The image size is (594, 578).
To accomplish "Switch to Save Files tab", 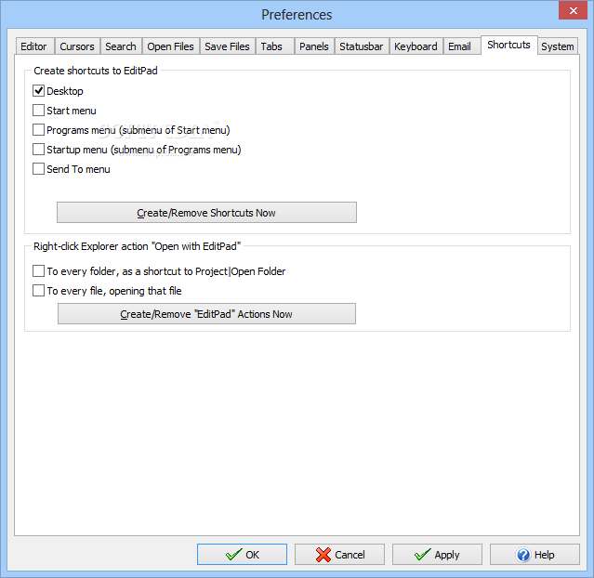I will [x=228, y=46].
